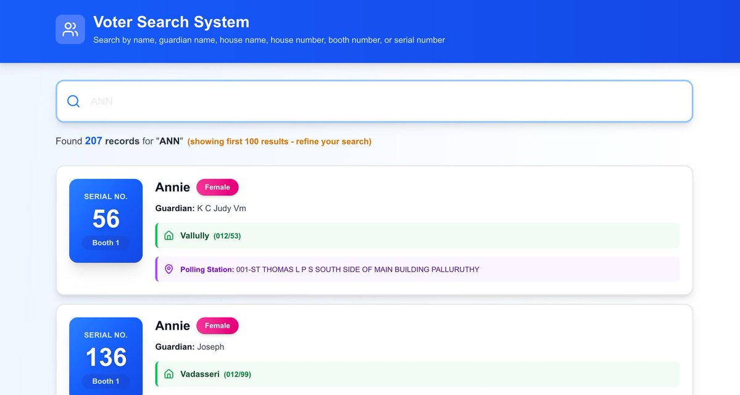Click the guardian name K C Judy Vm
Viewport: 740px width, 395px height.
click(x=222, y=208)
